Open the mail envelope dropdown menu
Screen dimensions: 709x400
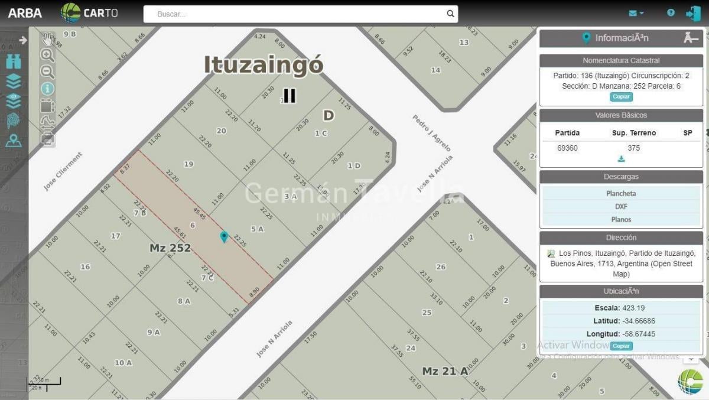[x=636, y=13]
